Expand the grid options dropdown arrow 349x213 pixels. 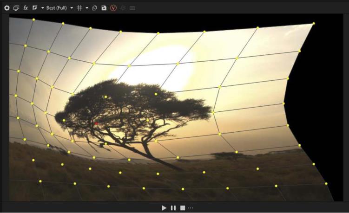pyautogui.click(x=86, y=8)
